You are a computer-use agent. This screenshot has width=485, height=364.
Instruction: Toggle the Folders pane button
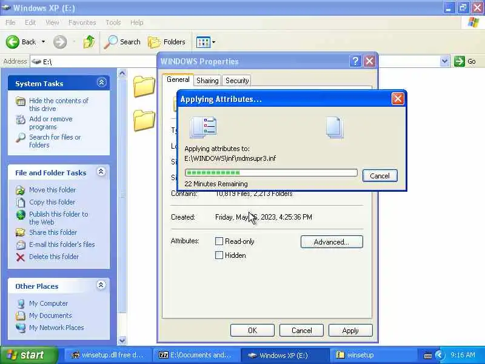point(166,42)
